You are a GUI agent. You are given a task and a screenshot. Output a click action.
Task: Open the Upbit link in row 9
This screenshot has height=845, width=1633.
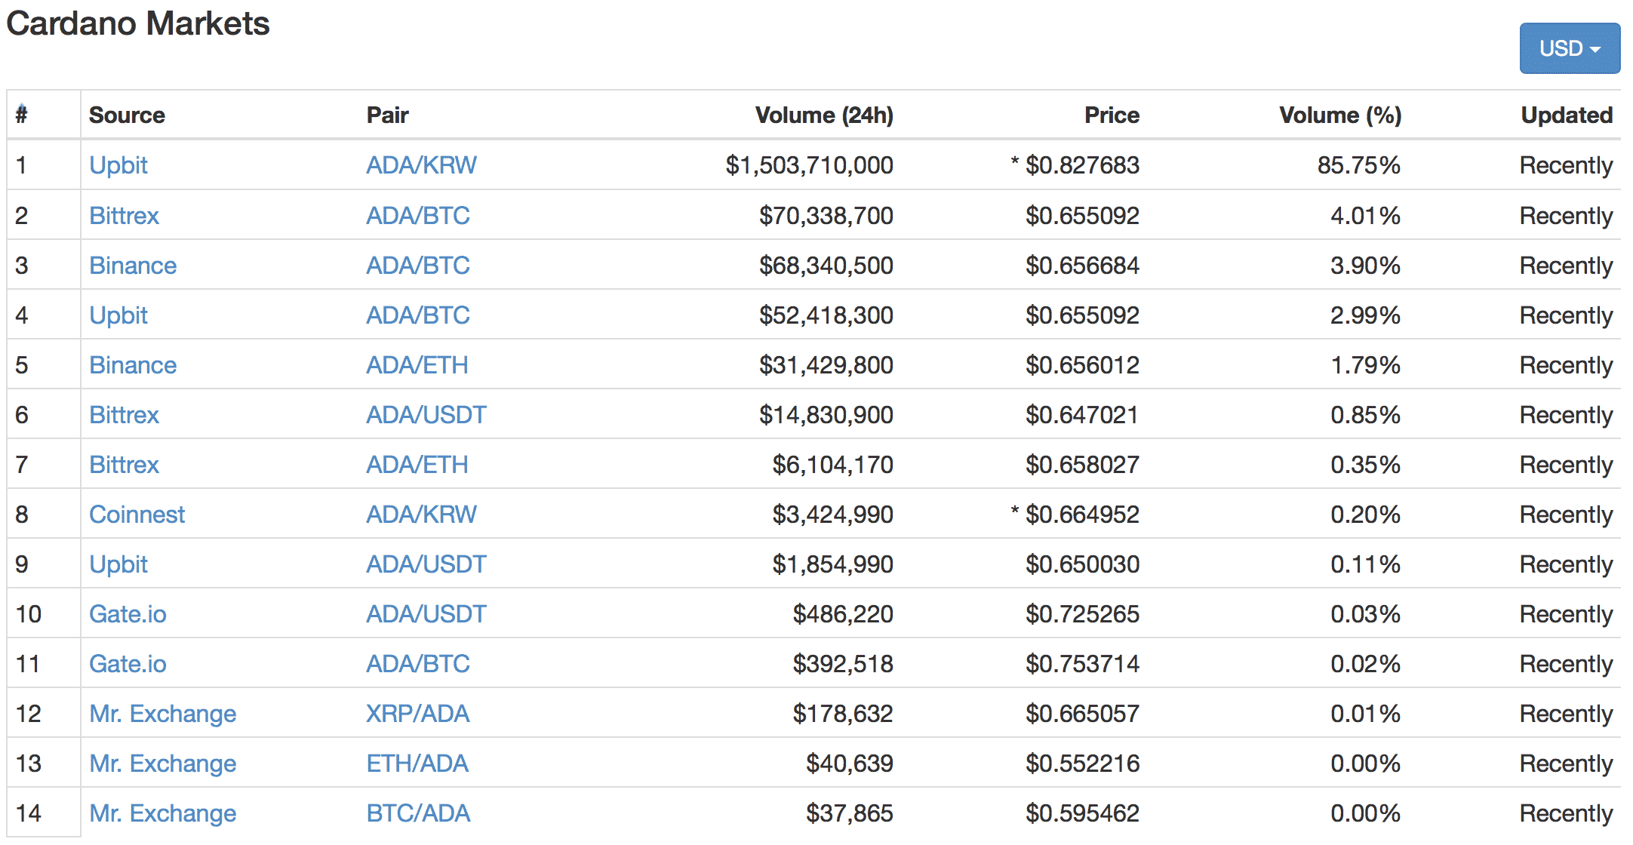coord(118,564)
